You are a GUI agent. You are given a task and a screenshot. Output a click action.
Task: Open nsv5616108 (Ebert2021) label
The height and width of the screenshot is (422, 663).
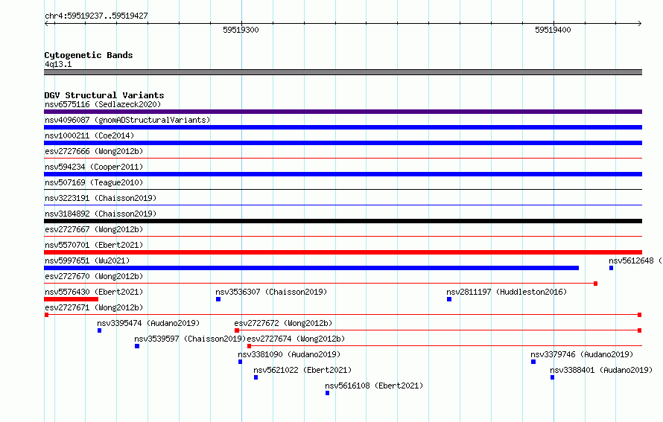click(x=374, y=386)
